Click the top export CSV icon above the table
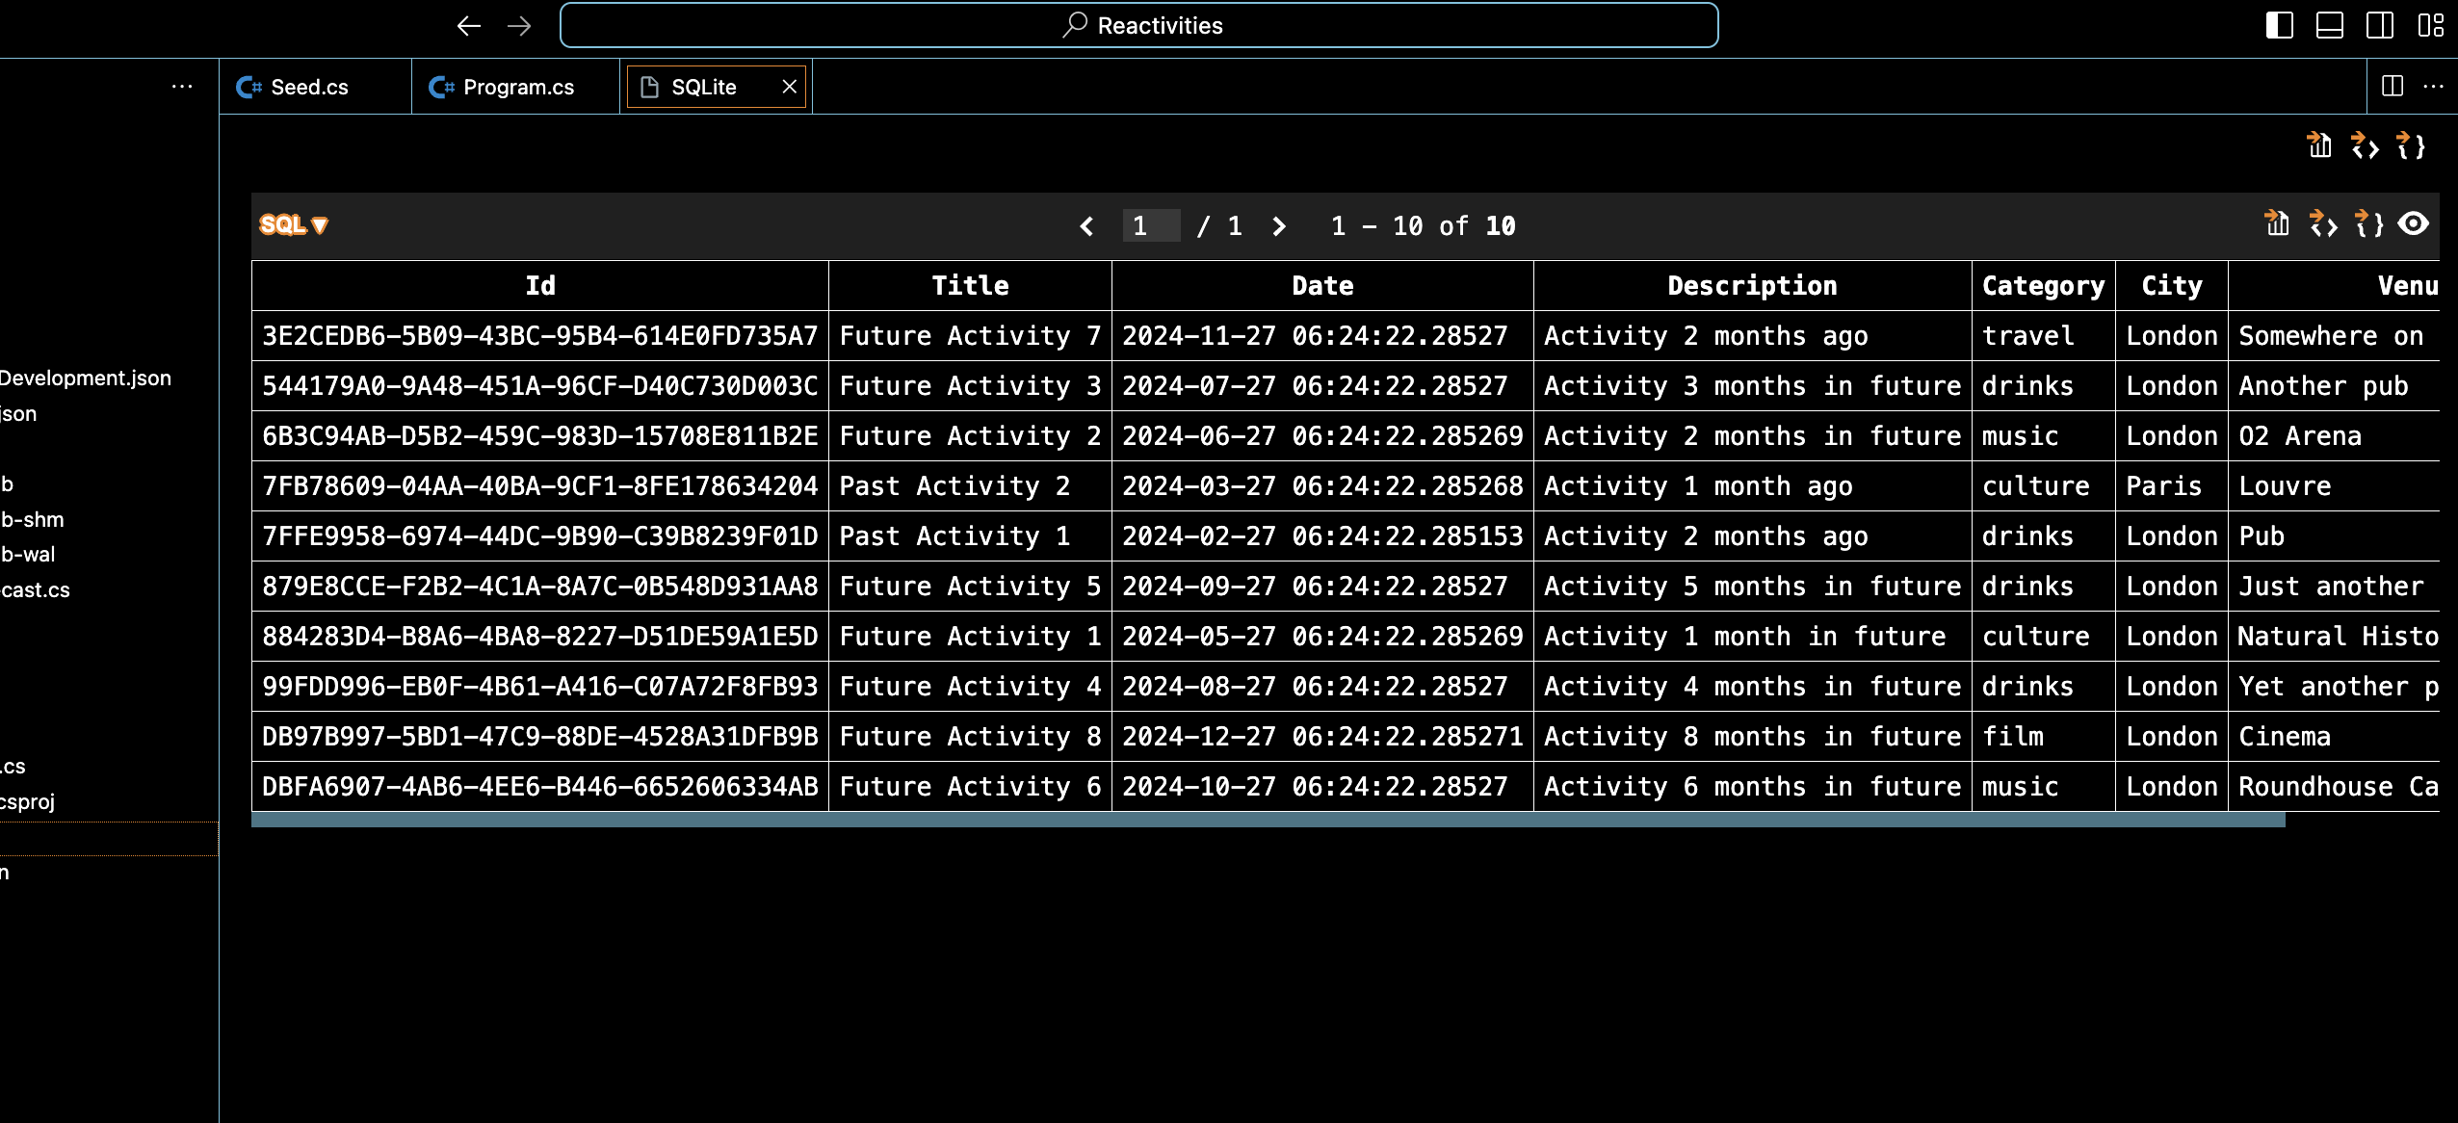 (2319, 145)
